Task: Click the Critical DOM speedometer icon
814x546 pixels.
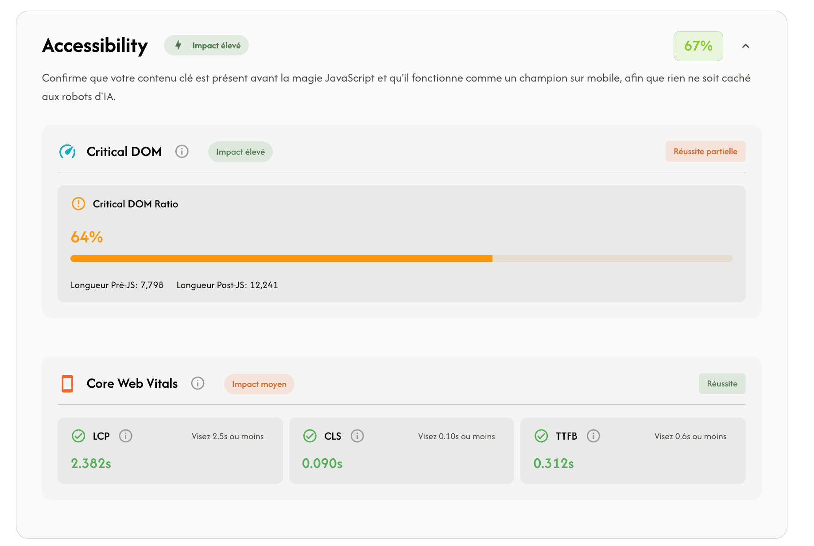Action: (x=68, y=152)
